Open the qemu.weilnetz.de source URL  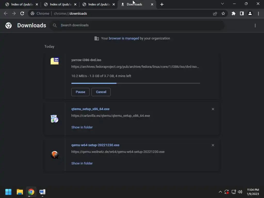(x=118, y=152)
